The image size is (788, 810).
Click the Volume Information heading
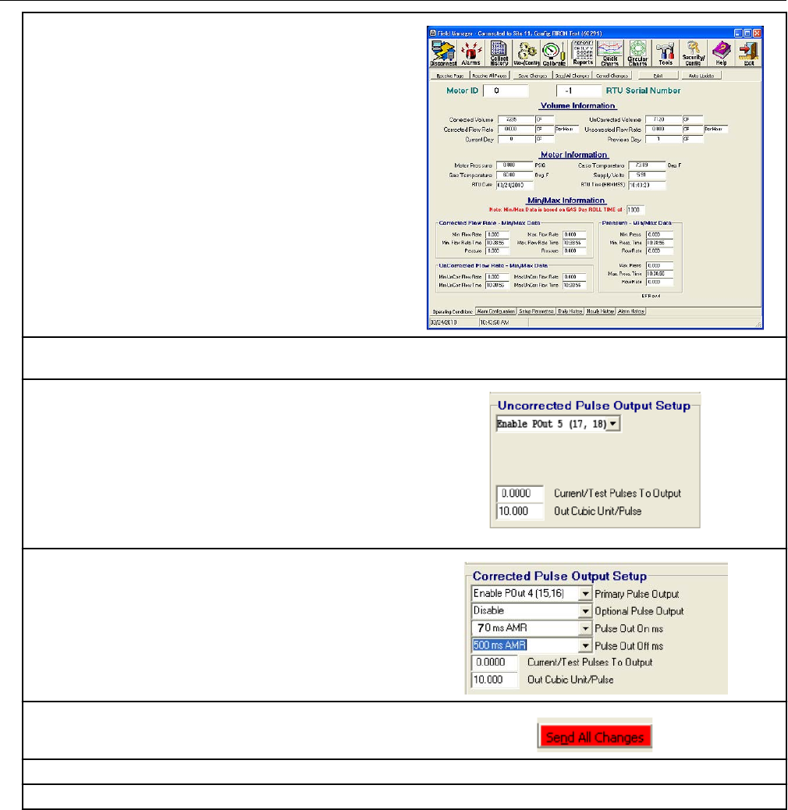point(578,106)
